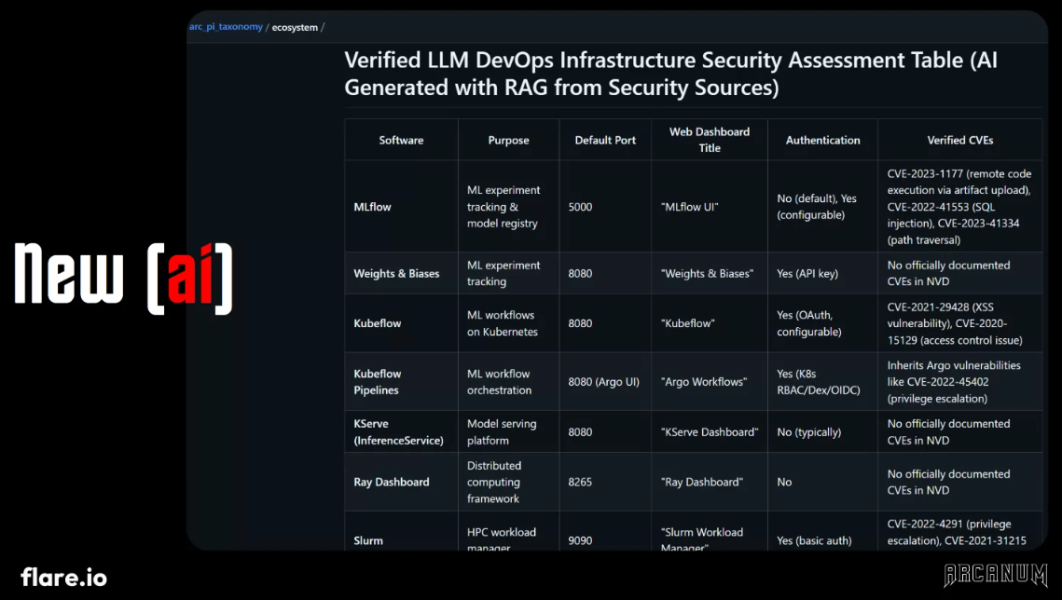
Task: Click the Software column header
Action: (401, 140)
